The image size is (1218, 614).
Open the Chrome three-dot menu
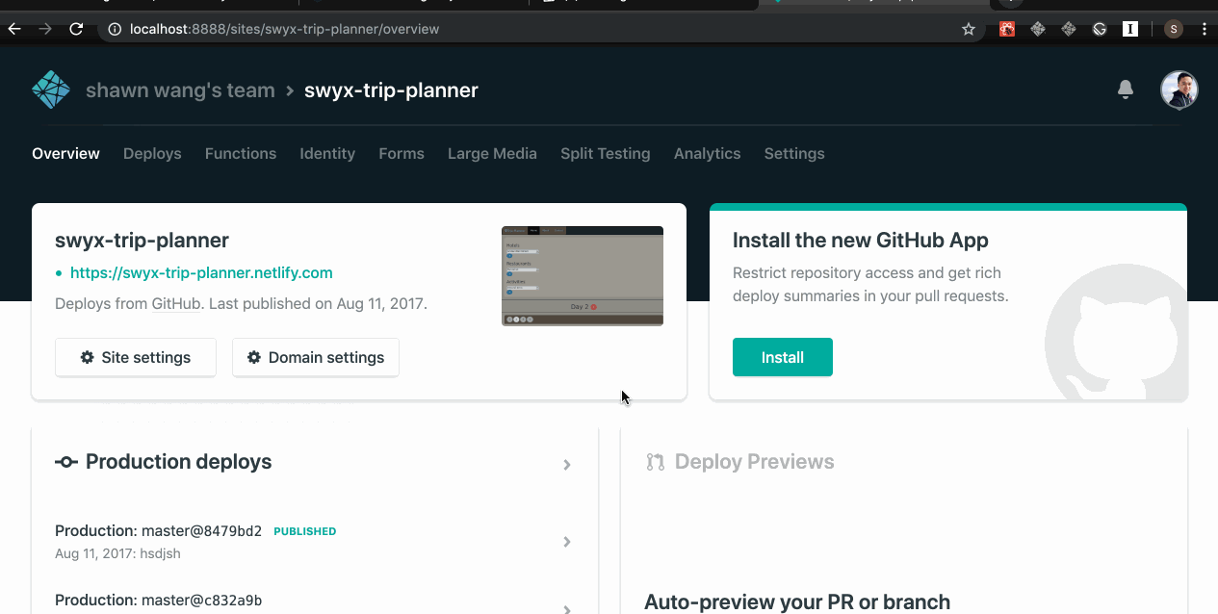tap(1205, 29)
